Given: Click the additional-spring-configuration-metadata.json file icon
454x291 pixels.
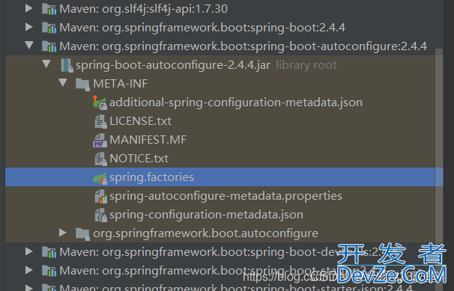Looking at the screenshot, I should point(100,102).
